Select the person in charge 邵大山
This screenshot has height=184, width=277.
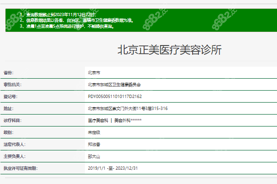[x=94, y=156]
